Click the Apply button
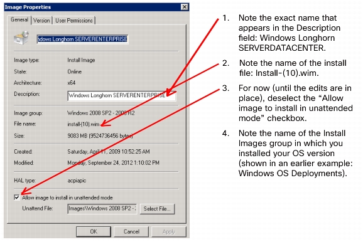The height and width of the screenshot is (242, 363). pyautogui.click(x=169, y=231)
